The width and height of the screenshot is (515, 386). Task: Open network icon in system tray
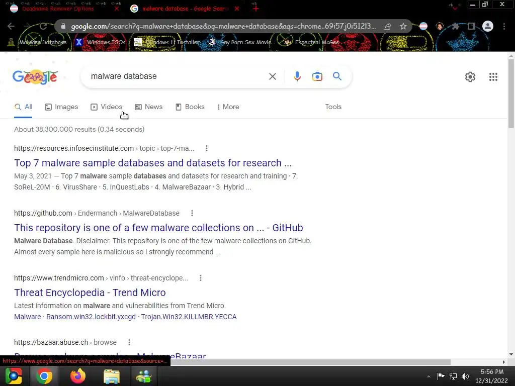point(453,376)
